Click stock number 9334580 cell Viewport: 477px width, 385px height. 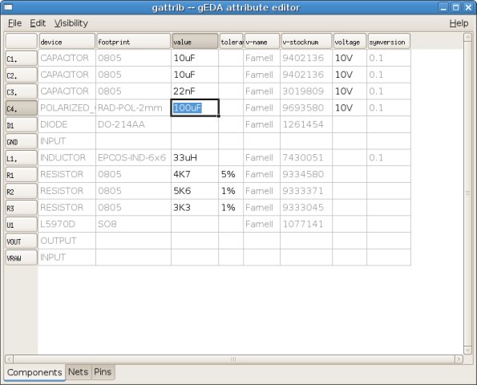pyautogui.click(x=306, y=174)
